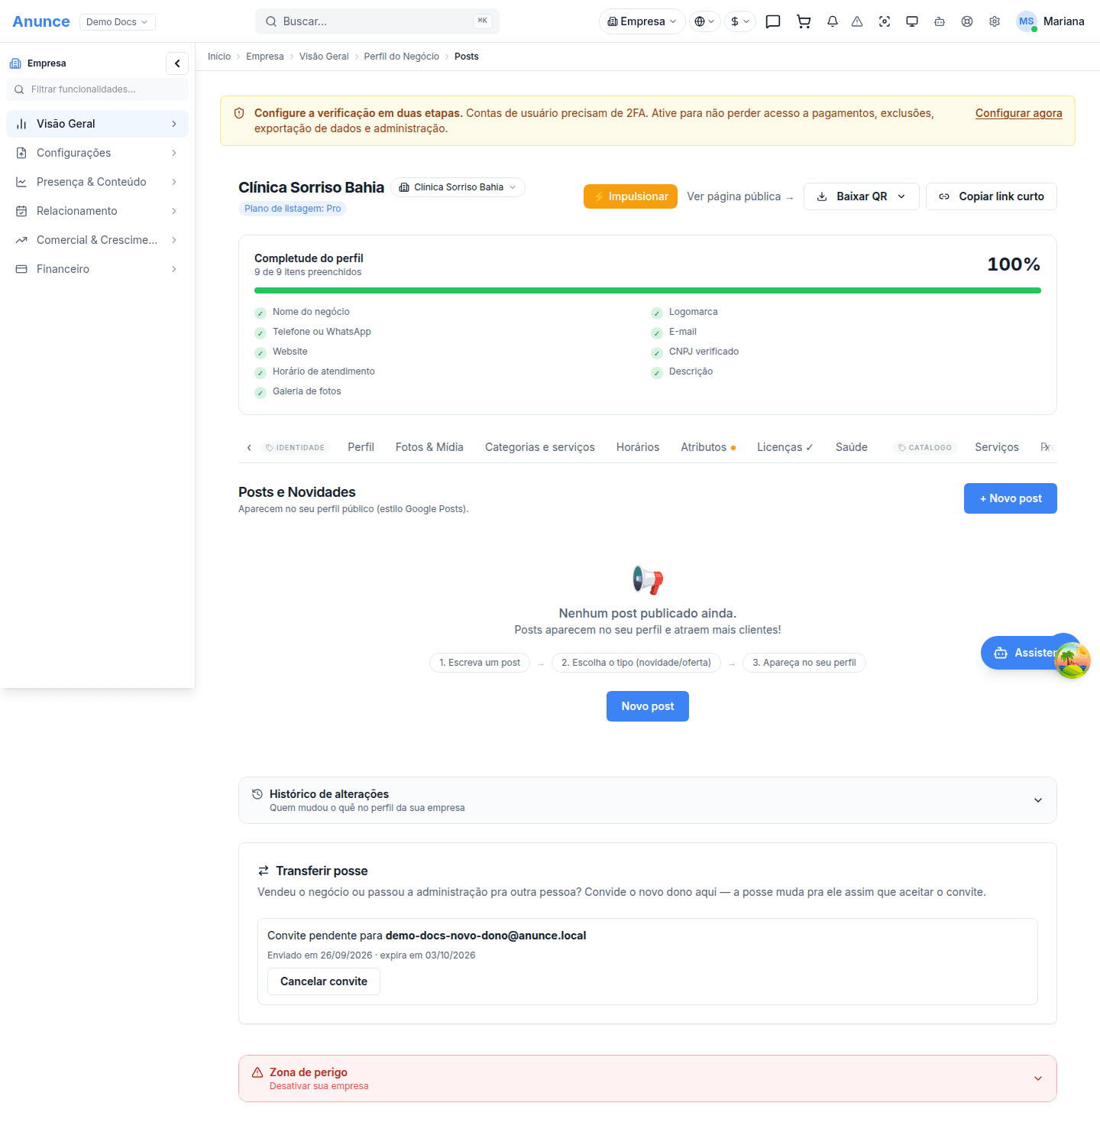Open the settings gear icon

point(995,21)
